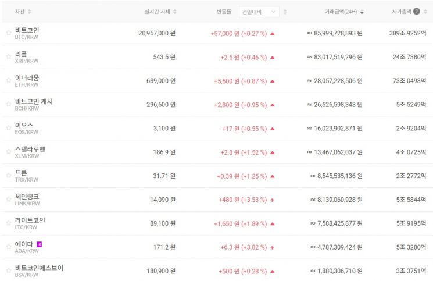Screen dimensions: 433x281
Task: Click the price 180,900 원
Action: click(x=161, y=271)
